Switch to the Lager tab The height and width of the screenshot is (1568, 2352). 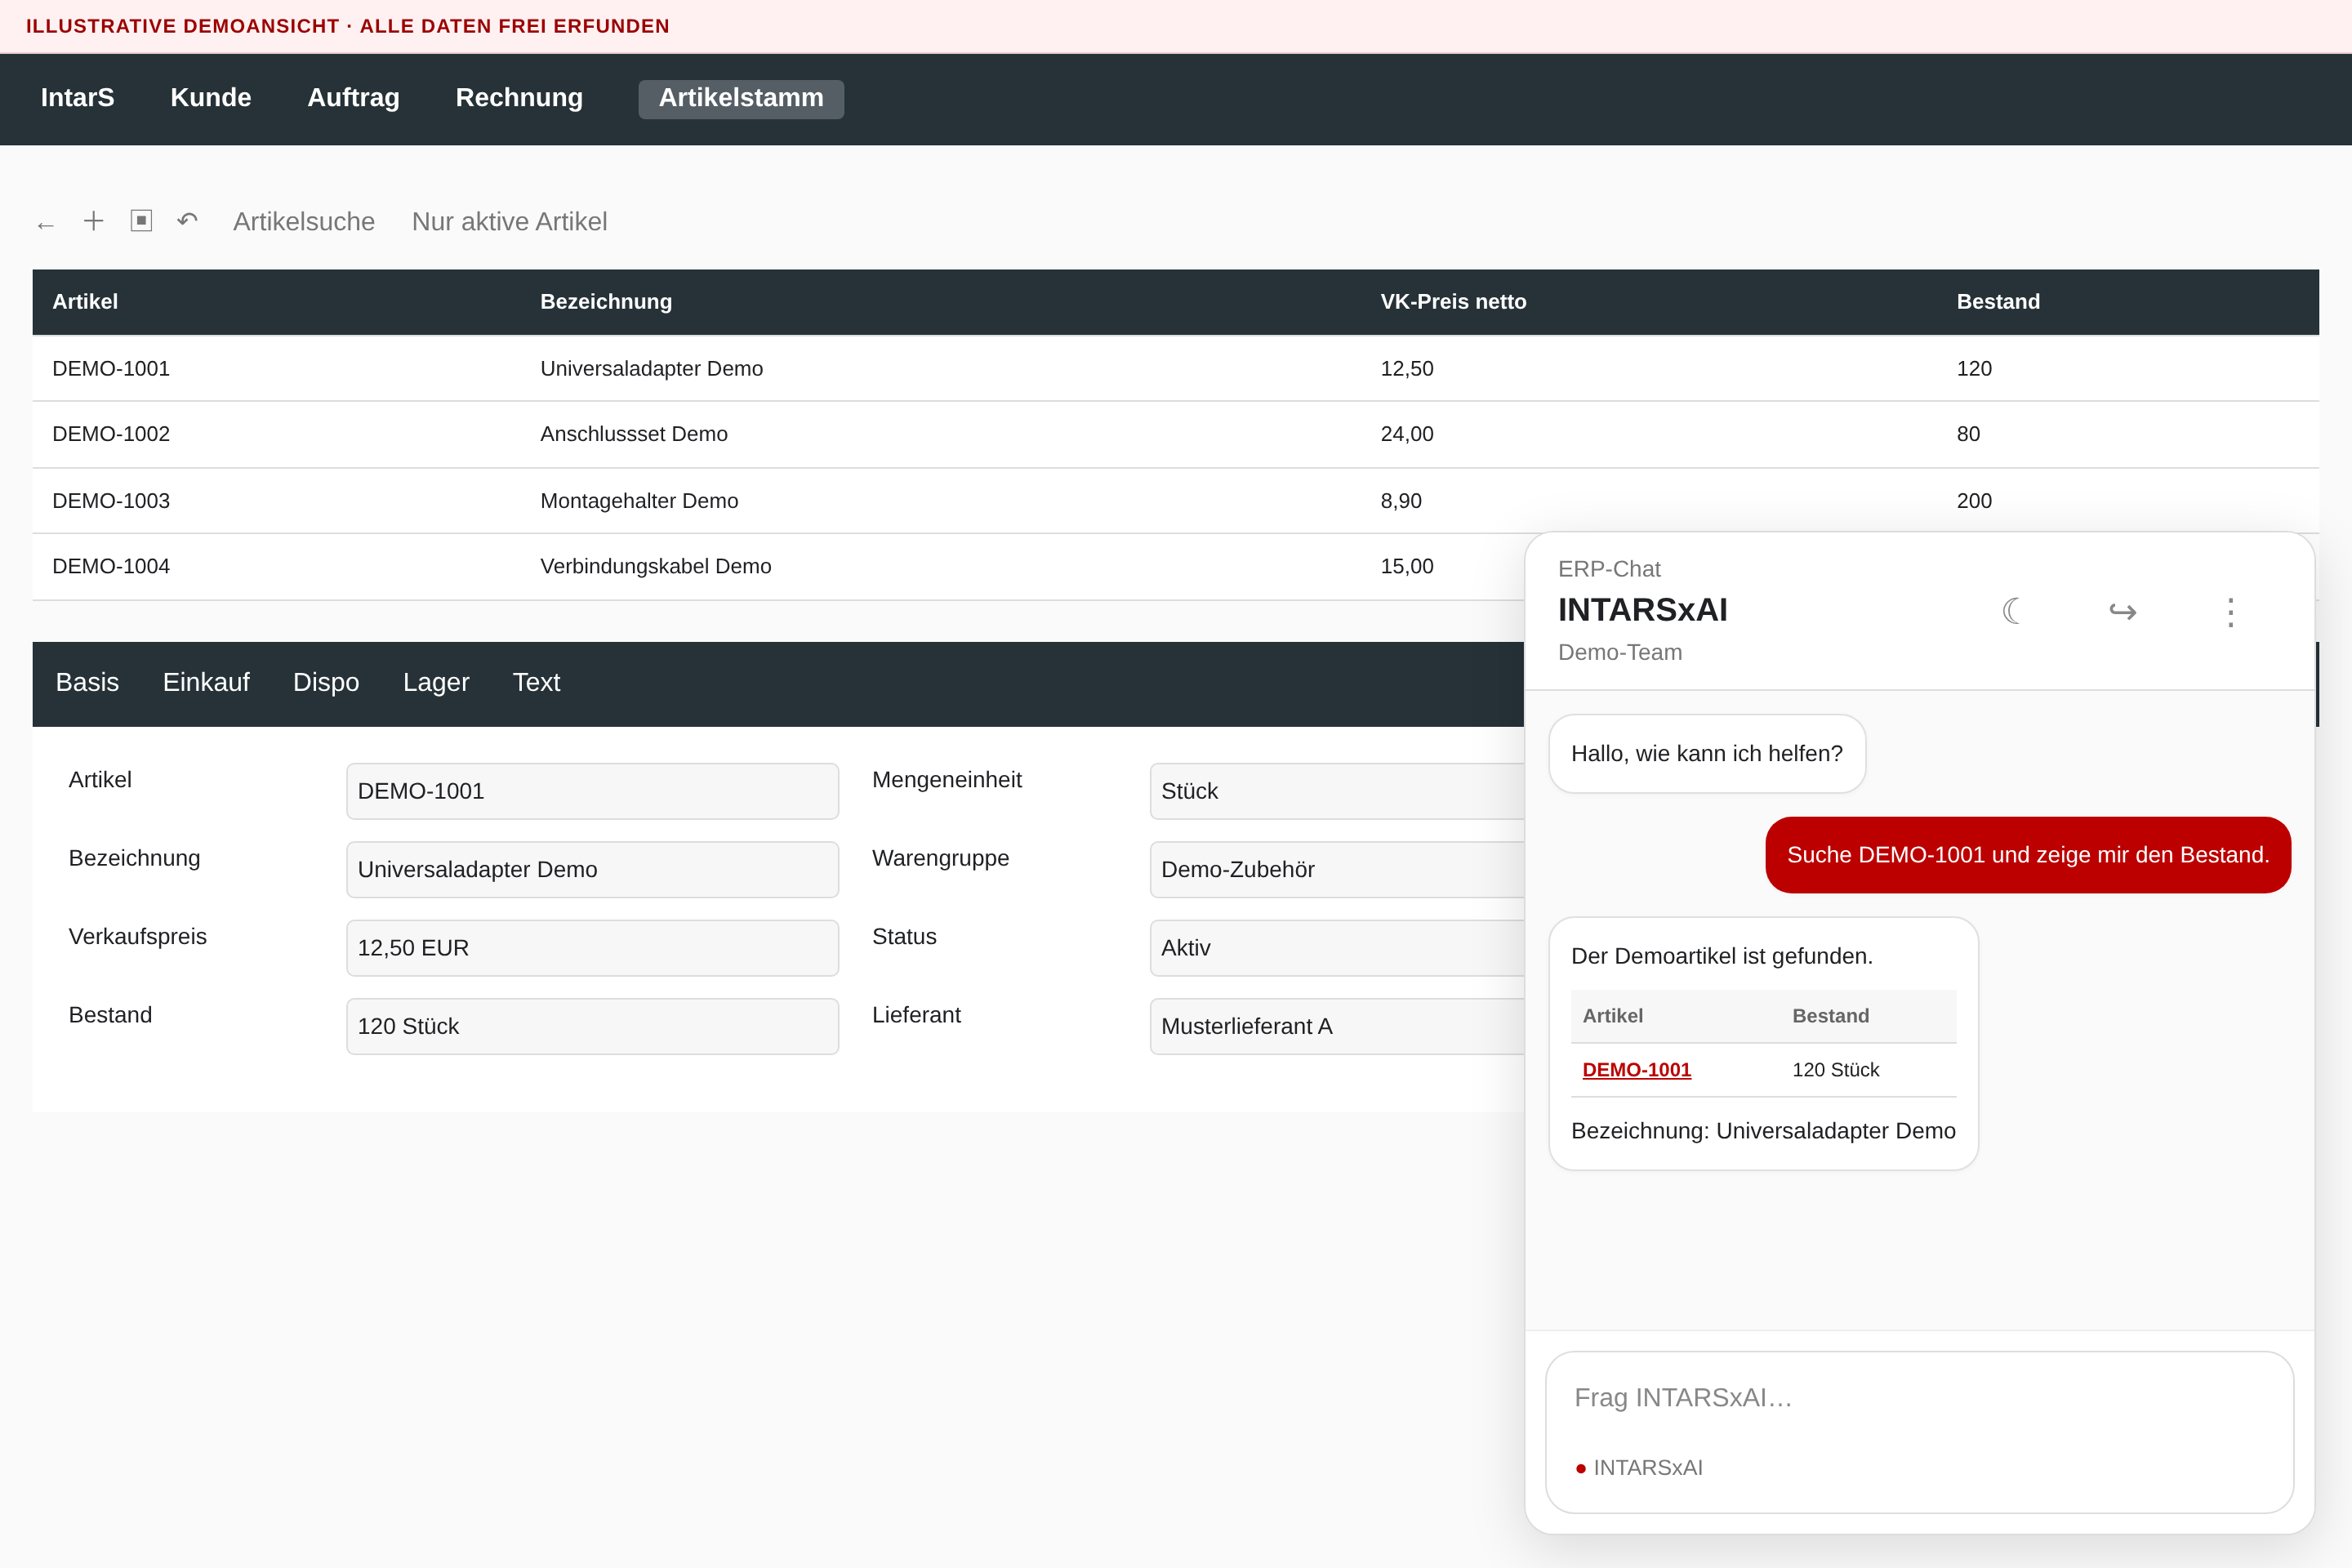pyautogui.click(x=436, y=682)
